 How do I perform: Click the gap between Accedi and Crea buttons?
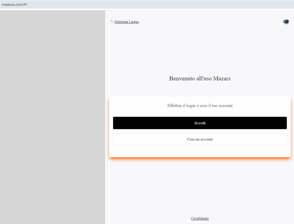[x=200, y=131]
